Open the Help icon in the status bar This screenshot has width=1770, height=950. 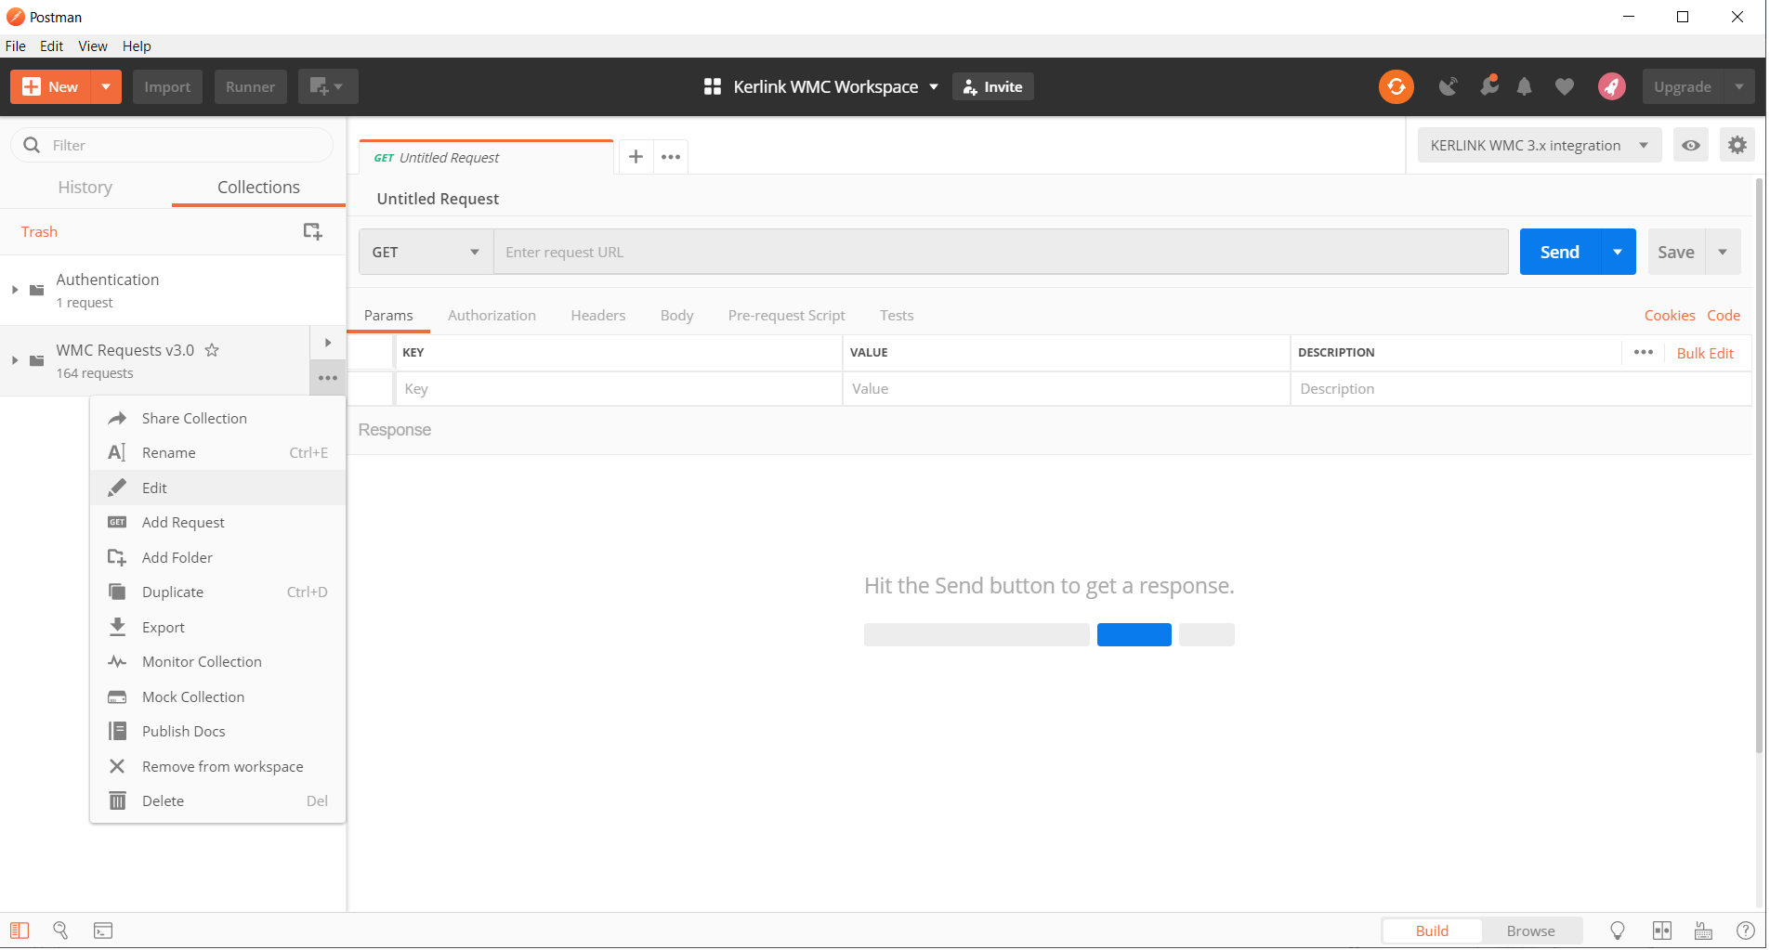pyautogui.click(x=1745, y=930)
